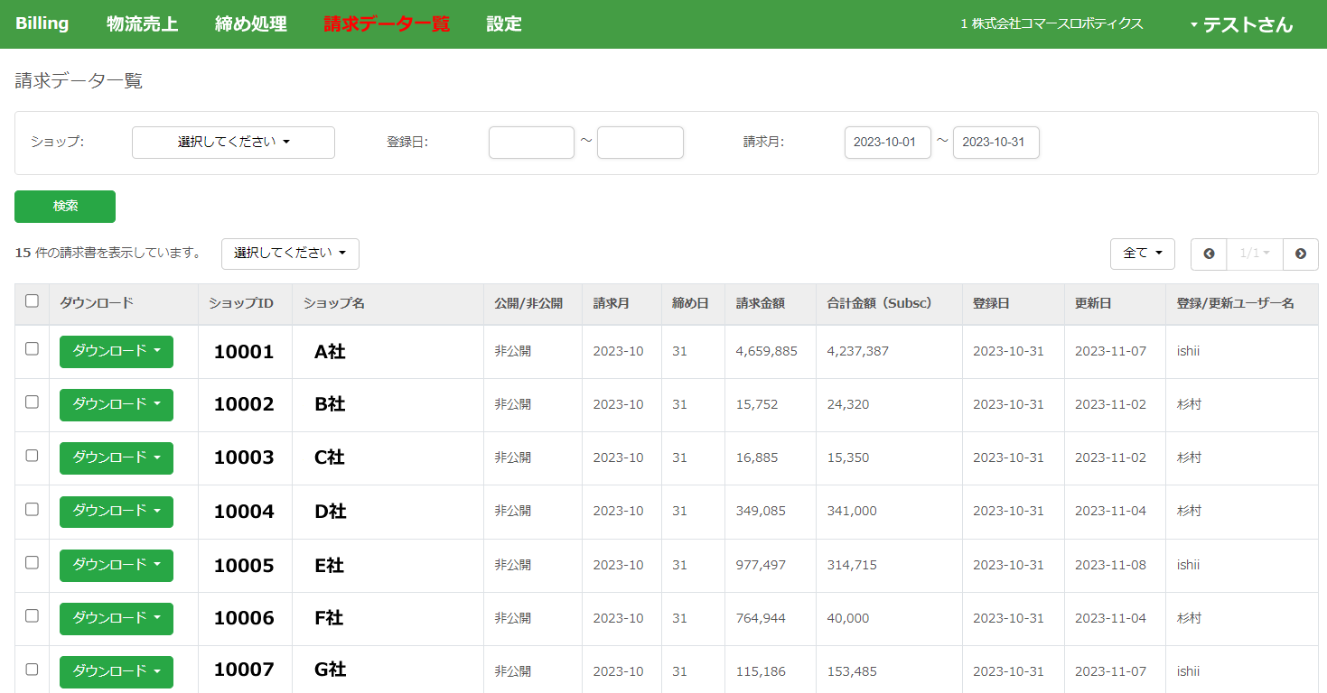Open bulk action 選択してください dropdown above table
The height and width of the screenshot is (693, 1327).
tap(290, 254)
